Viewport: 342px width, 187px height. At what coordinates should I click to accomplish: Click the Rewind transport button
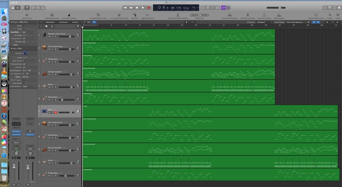coord(125,8)
